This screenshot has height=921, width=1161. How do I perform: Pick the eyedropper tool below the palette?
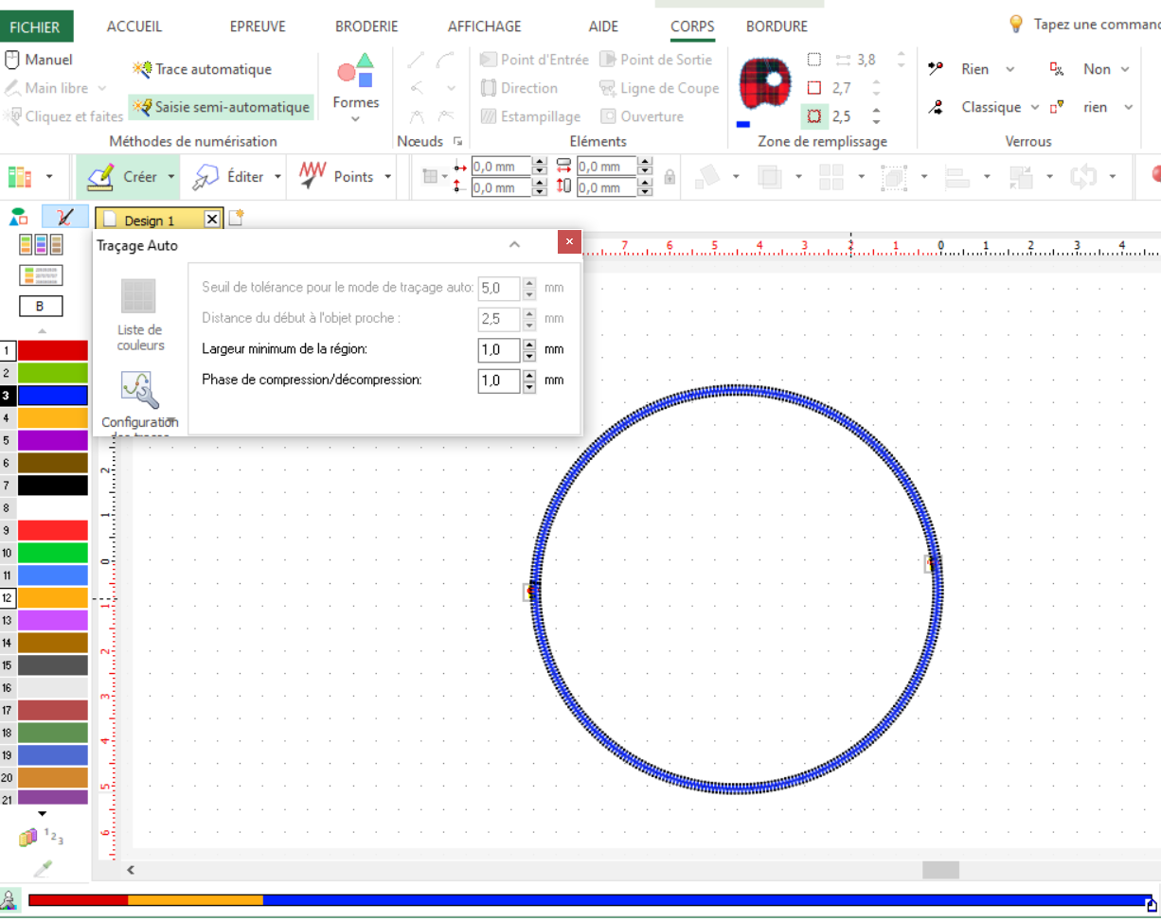tap(43, 868)
